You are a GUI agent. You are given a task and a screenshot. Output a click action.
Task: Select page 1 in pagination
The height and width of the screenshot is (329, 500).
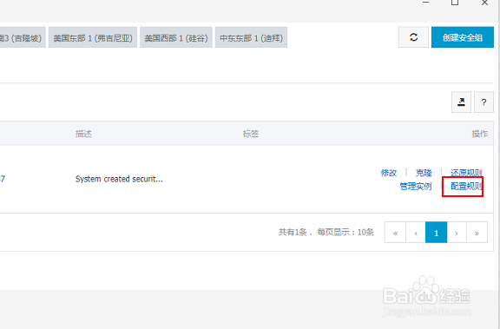[437, 233]
